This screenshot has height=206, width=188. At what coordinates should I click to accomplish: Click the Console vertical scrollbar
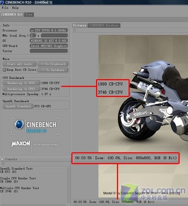point(68,185)
